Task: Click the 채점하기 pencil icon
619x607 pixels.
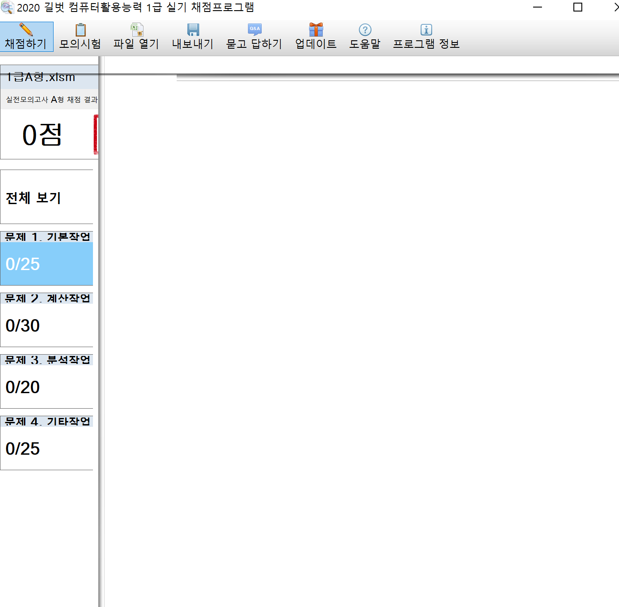Action: [26, 30]
